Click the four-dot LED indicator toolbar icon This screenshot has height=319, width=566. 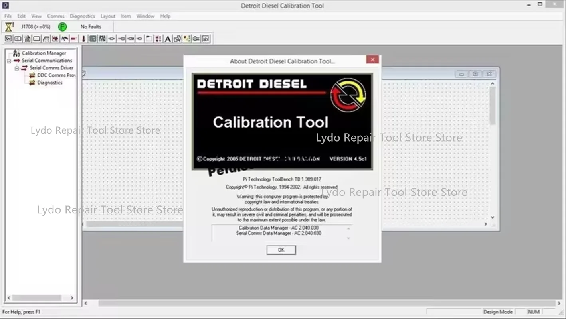coord(158,39)
